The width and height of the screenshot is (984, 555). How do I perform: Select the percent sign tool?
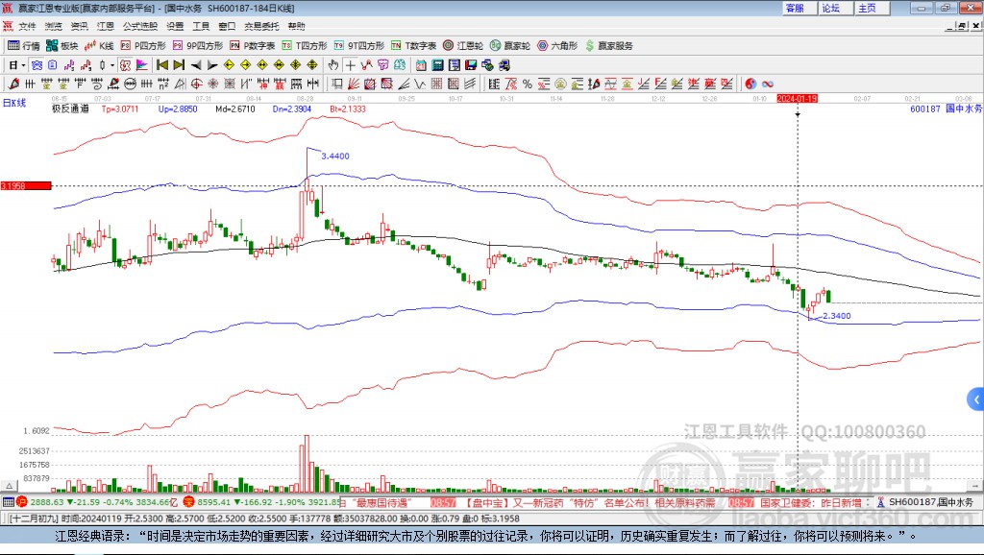528,84
